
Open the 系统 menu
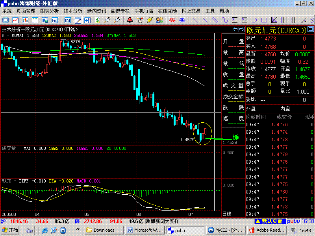(7, 11)
